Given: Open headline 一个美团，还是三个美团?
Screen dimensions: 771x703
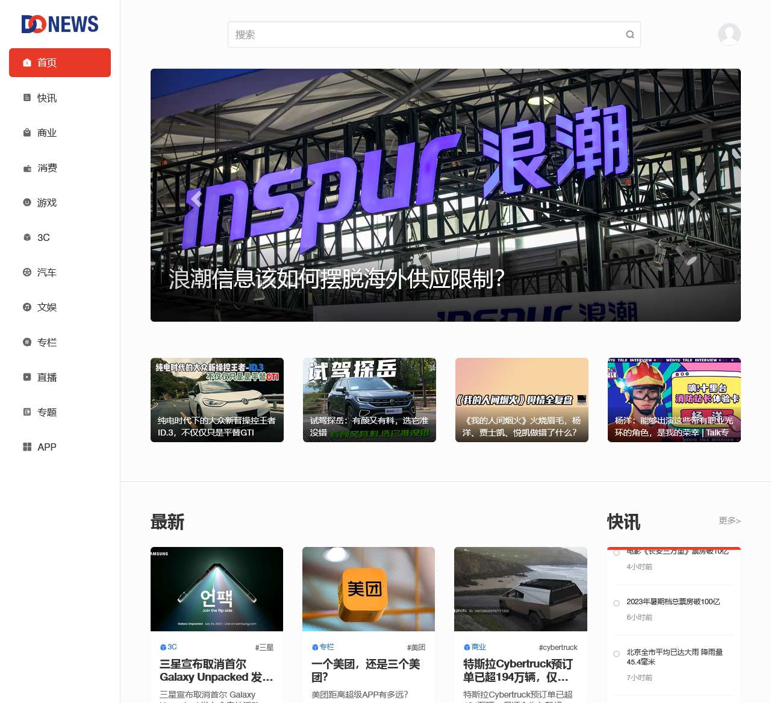Looking at the screenshot, I should (366, 670).
